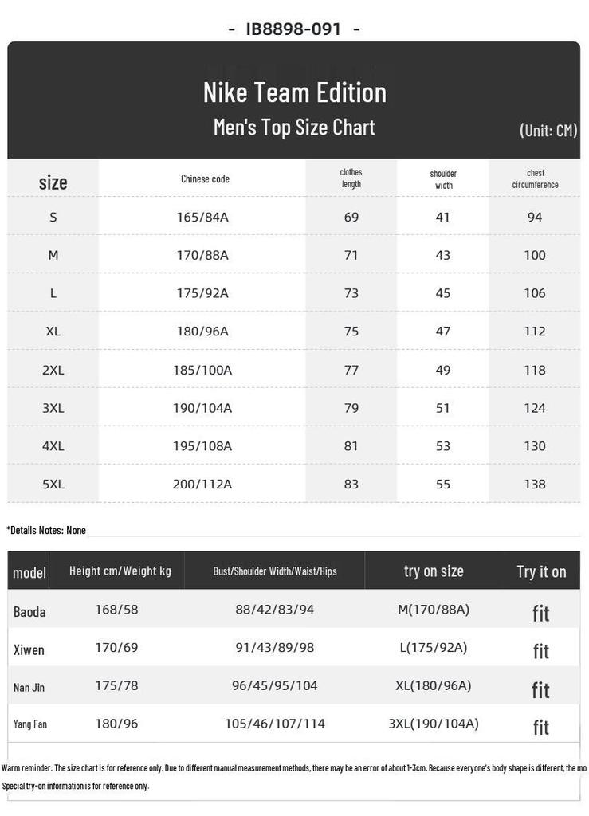This screenshot has width=589, height=816.
Task: Click the try on size header
Action: (434, 571)
